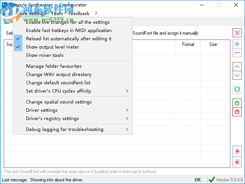Viewport: 245px width, 184px height.
Task: Click the Version 5.0.4.6 label
Action: (229, 180)
